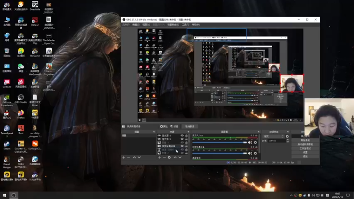The image size is (354, 199).
Task: Open WeGame desktop shortcut
Action: pos(35,52)
